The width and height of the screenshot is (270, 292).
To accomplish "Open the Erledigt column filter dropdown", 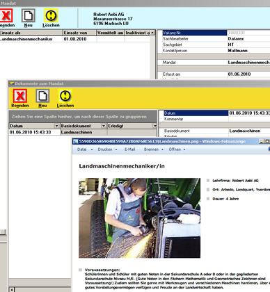I will tap(154, 126).
